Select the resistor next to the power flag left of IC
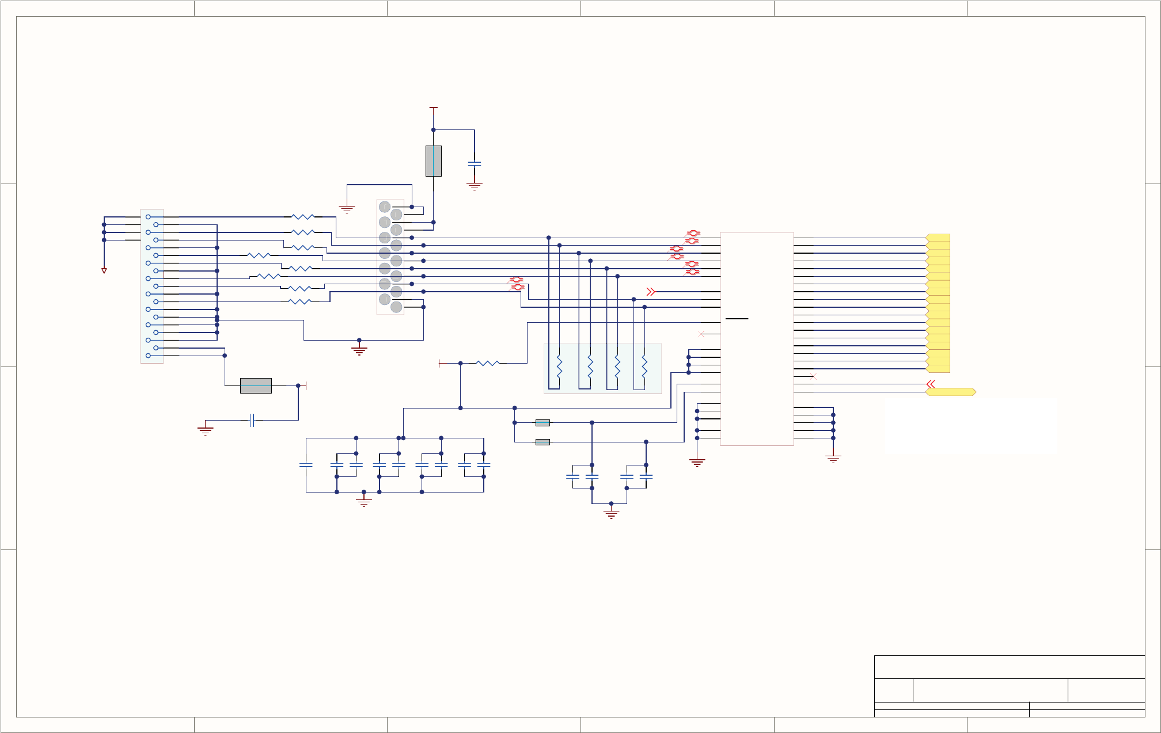This screenshot has height=733, width=1161. coord(487,363)
